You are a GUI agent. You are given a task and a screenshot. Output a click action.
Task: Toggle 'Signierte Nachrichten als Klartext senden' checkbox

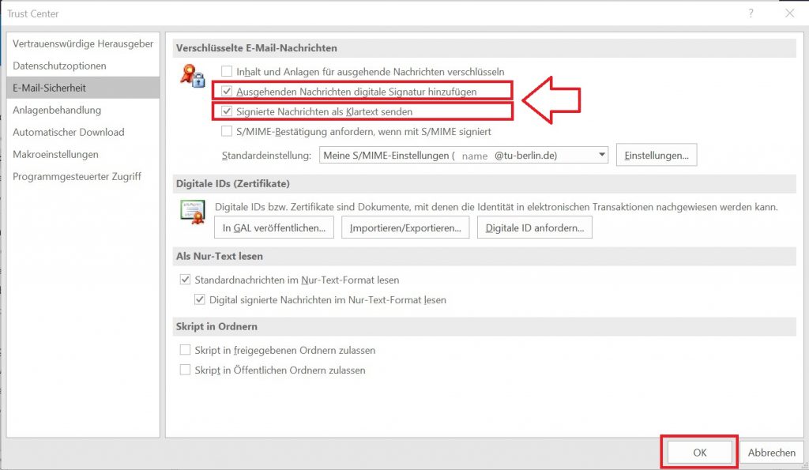(227, 111)
